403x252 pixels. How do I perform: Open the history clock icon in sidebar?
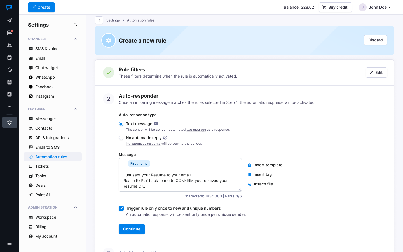10,70
